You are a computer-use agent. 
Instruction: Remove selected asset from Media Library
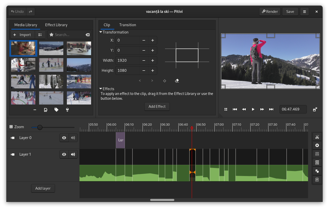click(x=35, y=110)
